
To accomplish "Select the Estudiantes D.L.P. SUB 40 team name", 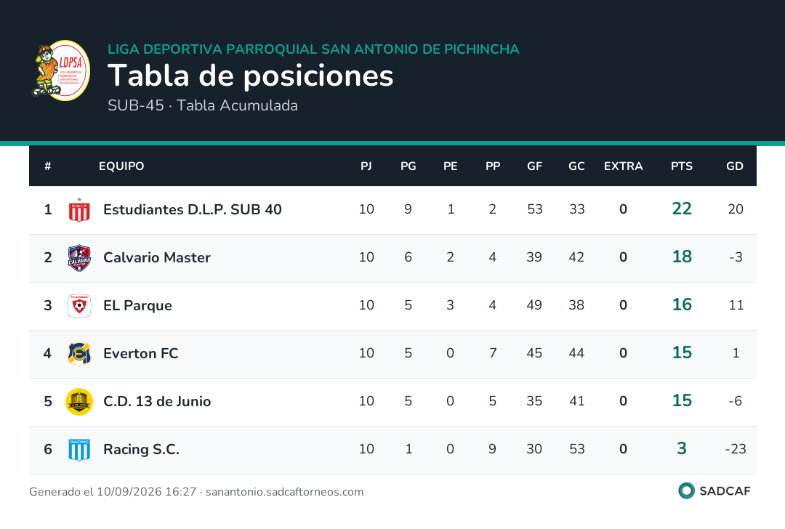I will point(192,209).
